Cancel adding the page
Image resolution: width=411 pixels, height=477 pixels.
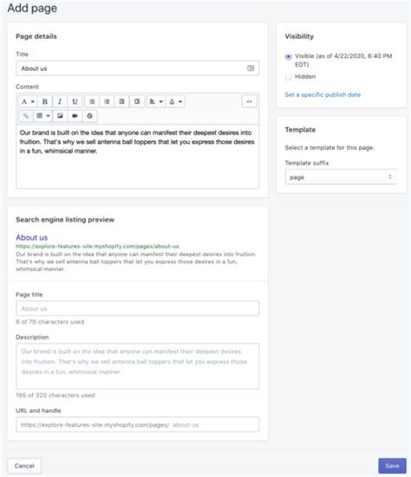(24, 466)
